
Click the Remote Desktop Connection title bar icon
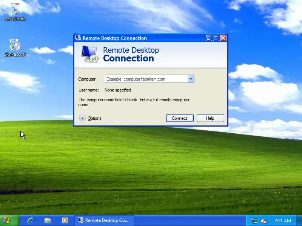[x=78, y=38]
